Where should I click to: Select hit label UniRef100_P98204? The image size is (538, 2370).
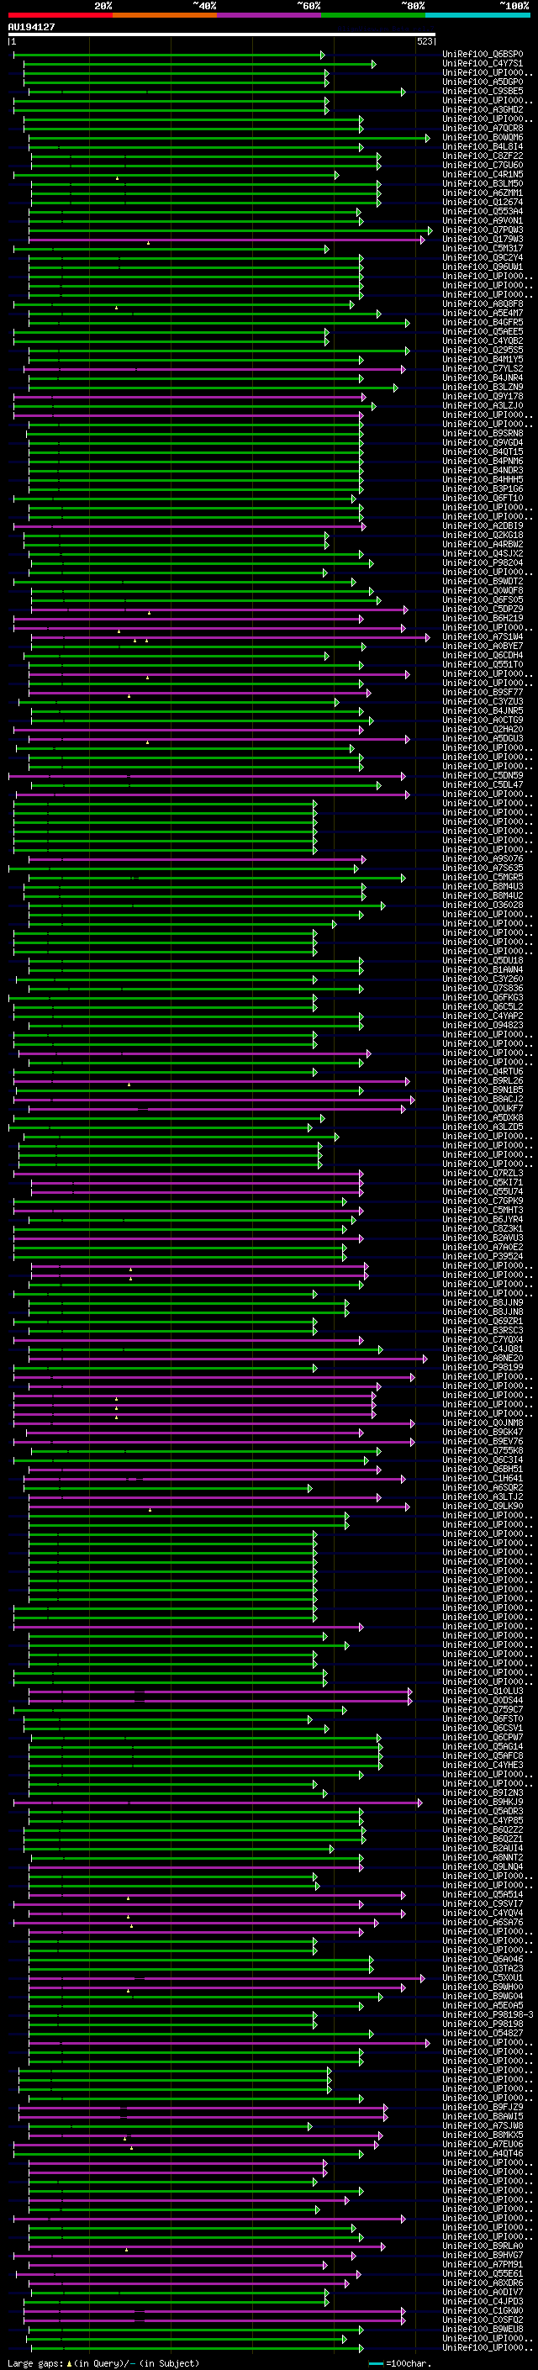483,563
